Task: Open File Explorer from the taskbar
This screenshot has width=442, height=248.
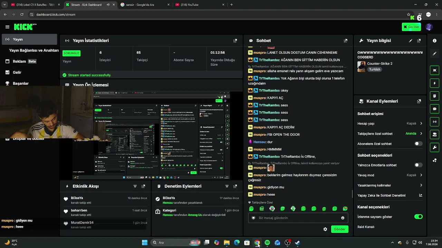Action: coord(227,242)
